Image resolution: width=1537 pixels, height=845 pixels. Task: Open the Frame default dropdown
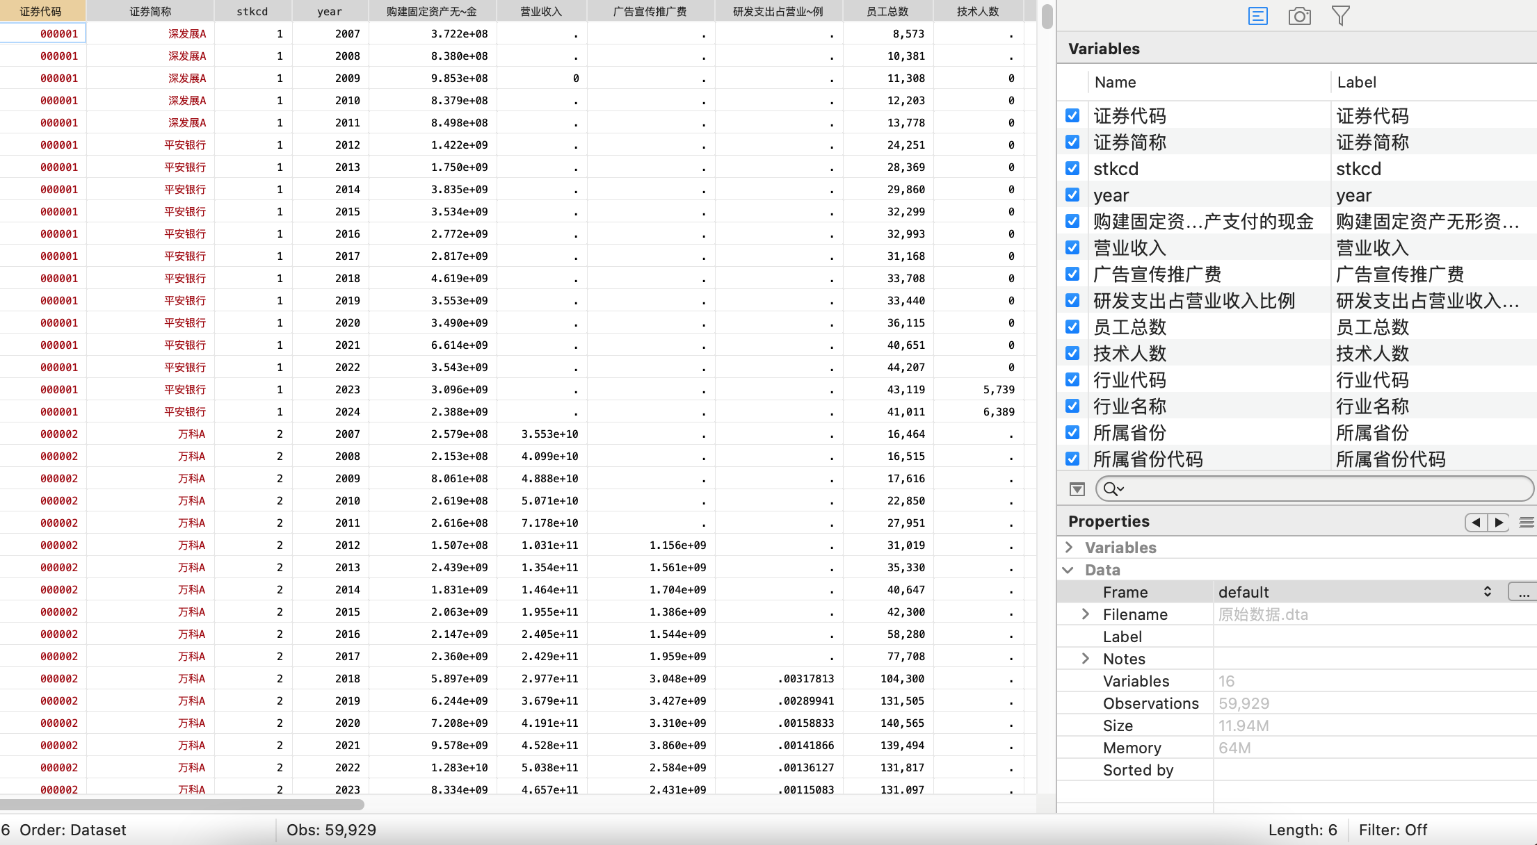pyautogui.click(x=1487, y=592)
